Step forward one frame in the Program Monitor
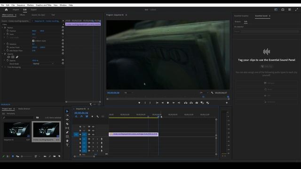The image size is (301, 169). click(x=174, y=103)
